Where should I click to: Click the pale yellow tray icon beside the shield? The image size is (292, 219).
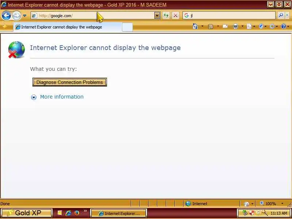click(x=258, y=212)
